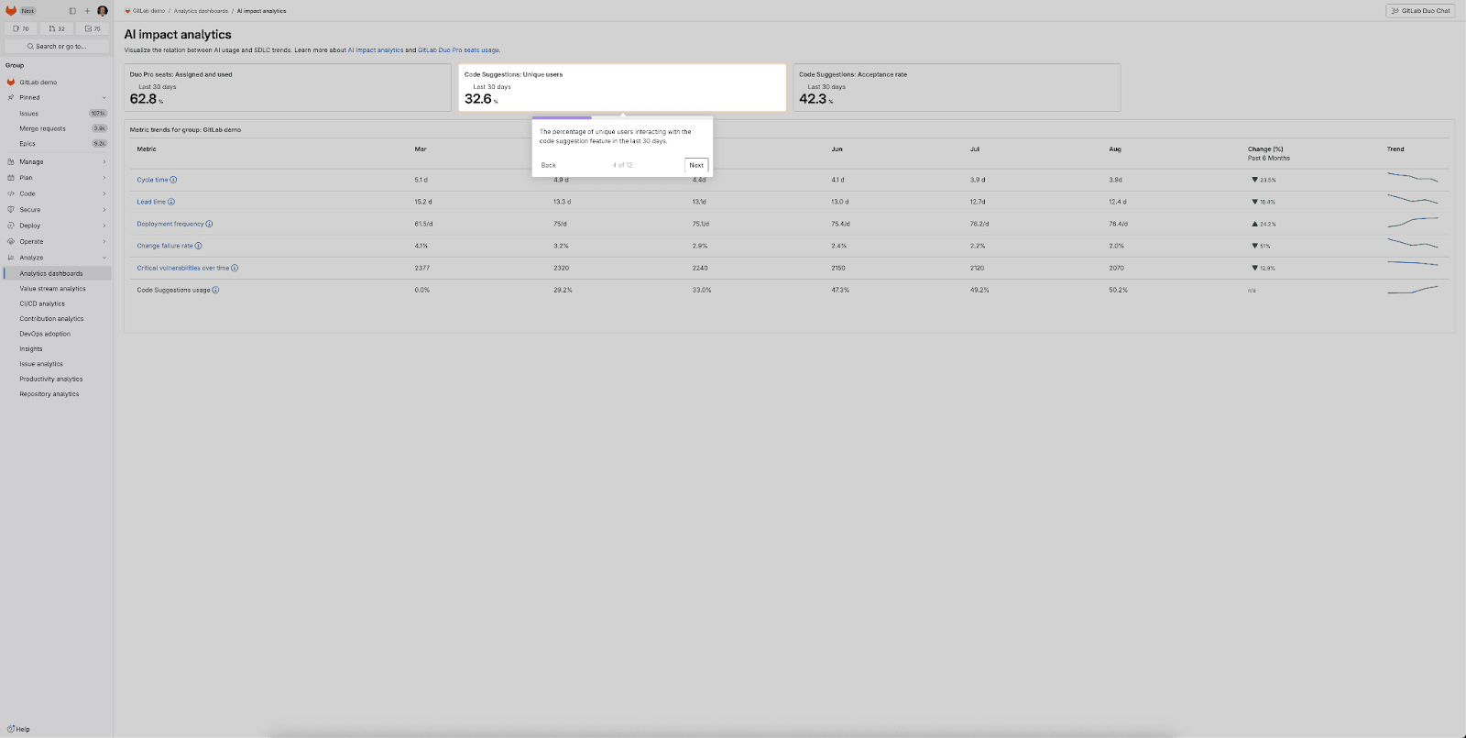Viewport: 1466px width, 738px height.
Task: Click info icon next to Code Suggestions usage
Action: tap(215, 290)
